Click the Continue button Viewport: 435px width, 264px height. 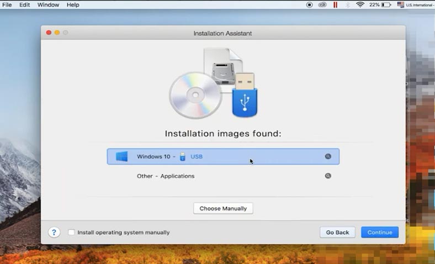[380, 233]
